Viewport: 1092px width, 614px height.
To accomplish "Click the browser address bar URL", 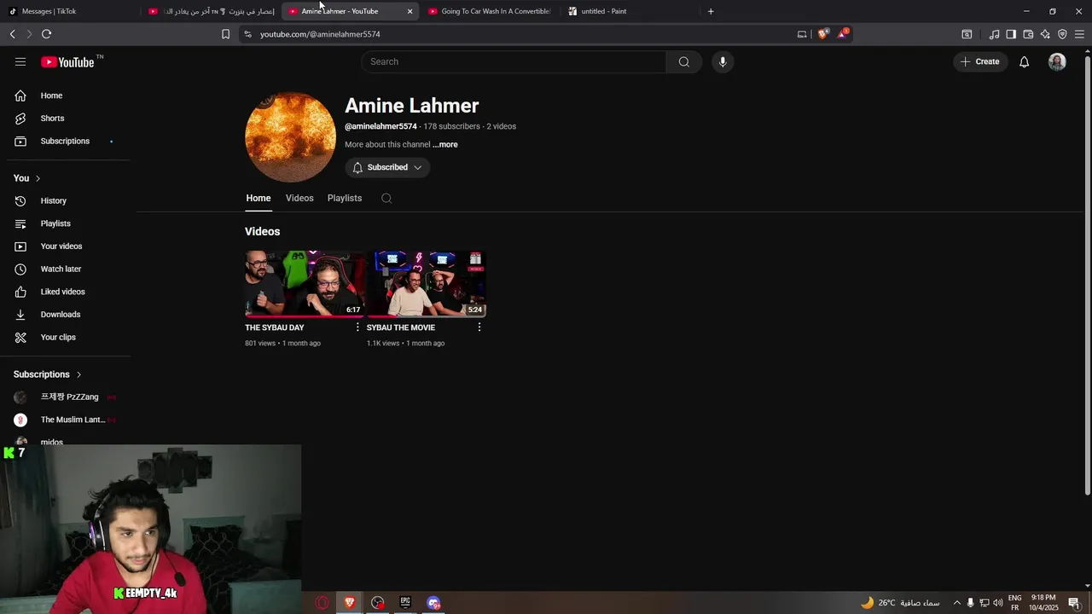I will 320,34.
